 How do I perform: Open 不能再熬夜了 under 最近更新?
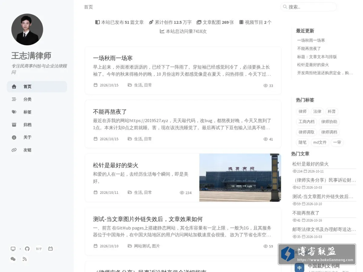(309, 48)
